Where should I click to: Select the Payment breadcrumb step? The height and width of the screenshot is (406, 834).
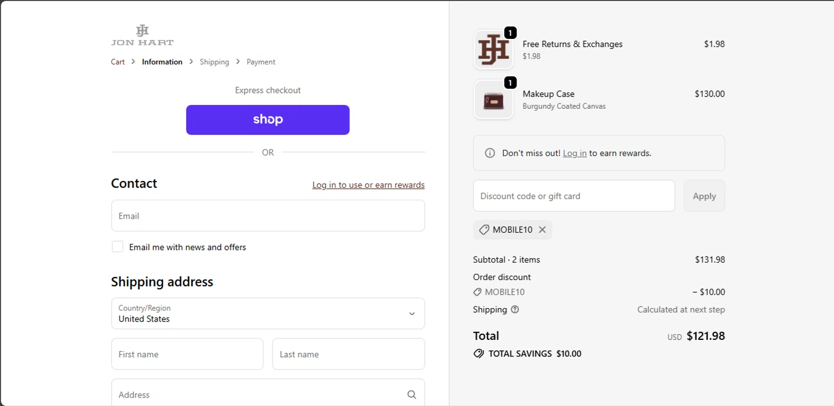tap(261, 62)
